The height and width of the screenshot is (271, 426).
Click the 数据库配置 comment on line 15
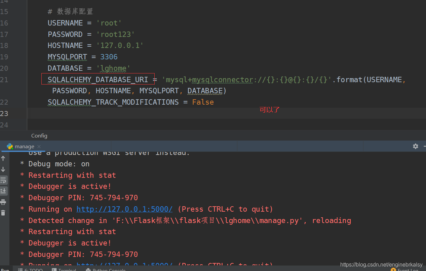pos(70,12)
